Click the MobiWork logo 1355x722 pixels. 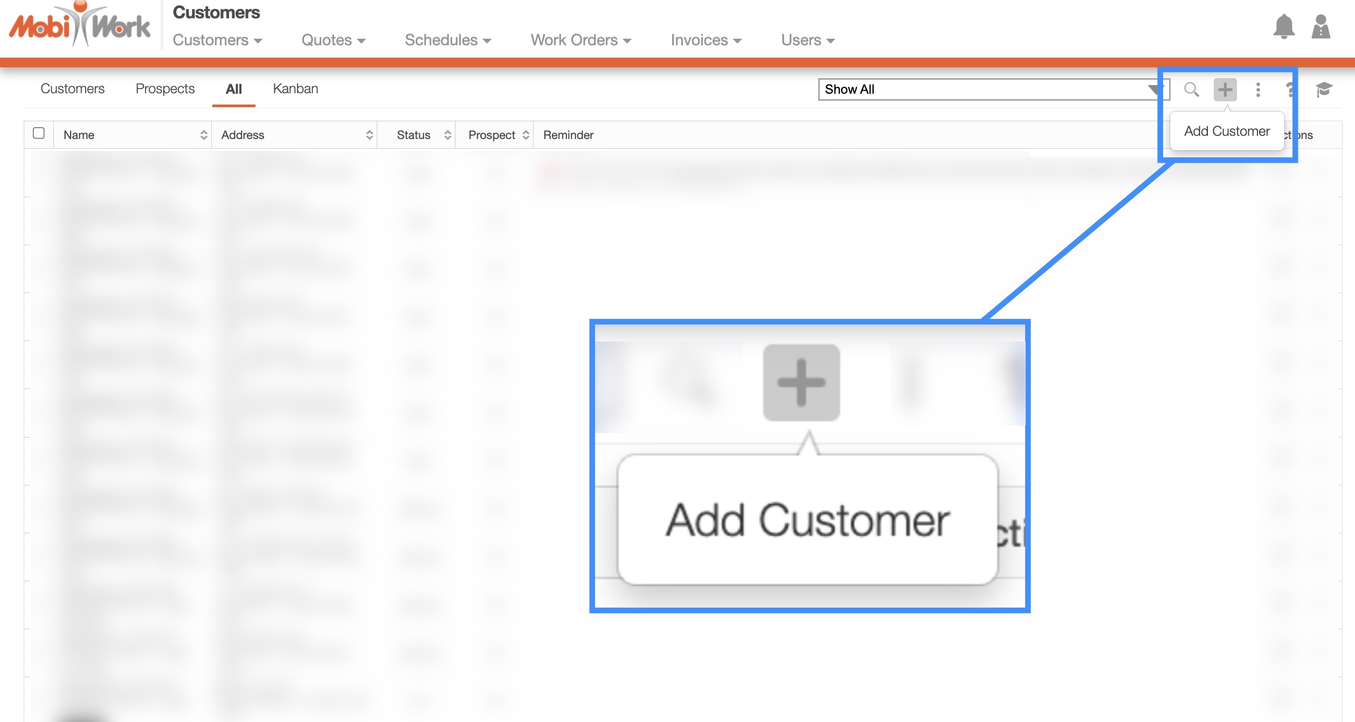point(80,25)
